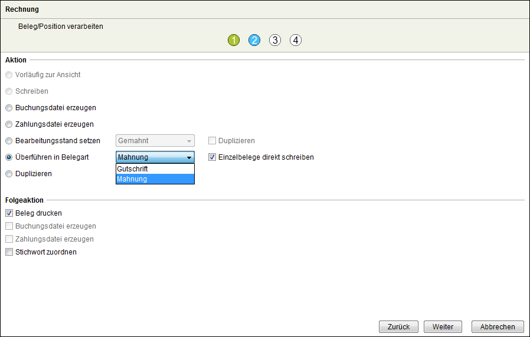Screen dimensions: 530x337
Task: Disable Beleg drucken checkbox
Action: pyautogui.click(x=9, y=213)
